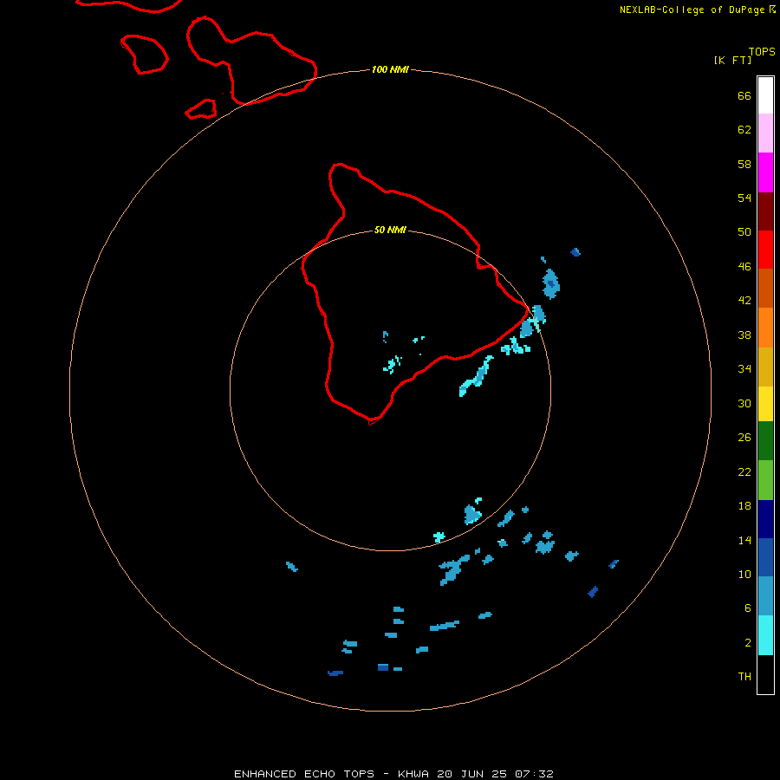This screenshot has height=780, width=780.
Task: Click the "18" scale value
Action: (744, 506)
